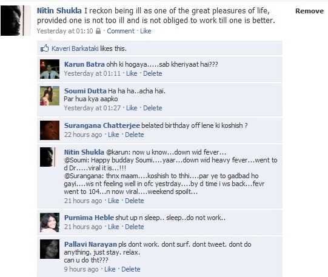The image size is (328, 277).
Task: Open Nitin Shukla's main post profile picture
Action: 15,21
